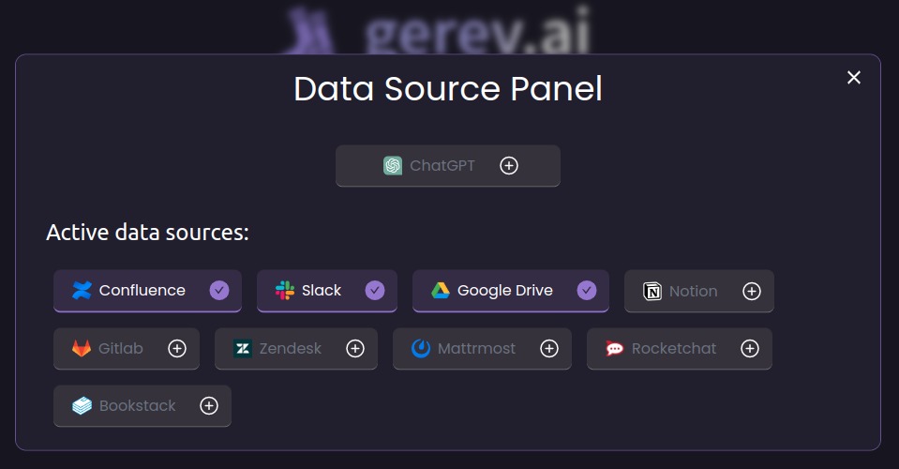This screenshot has height=469, width=899.
Task: Click the Gitlab fox icon
Action: (82, 349)
